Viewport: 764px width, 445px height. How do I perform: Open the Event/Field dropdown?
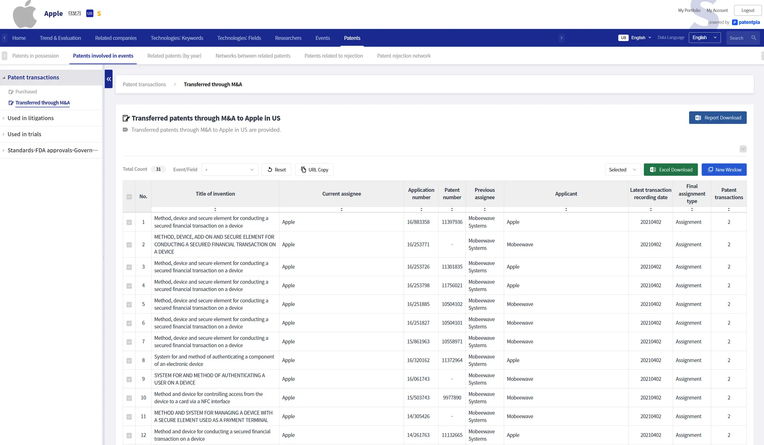[230, 170]
